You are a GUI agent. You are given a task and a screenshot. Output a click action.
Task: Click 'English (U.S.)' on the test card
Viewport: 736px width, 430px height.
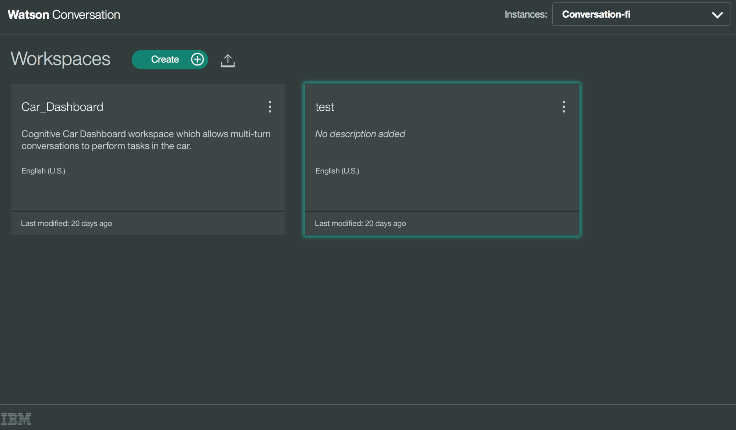pyautogui.click(x=337, y=171)
